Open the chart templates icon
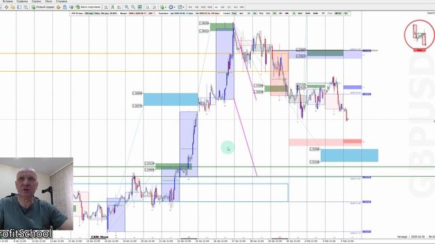Viewport: 435px width, 244px height. click(179, 7)
